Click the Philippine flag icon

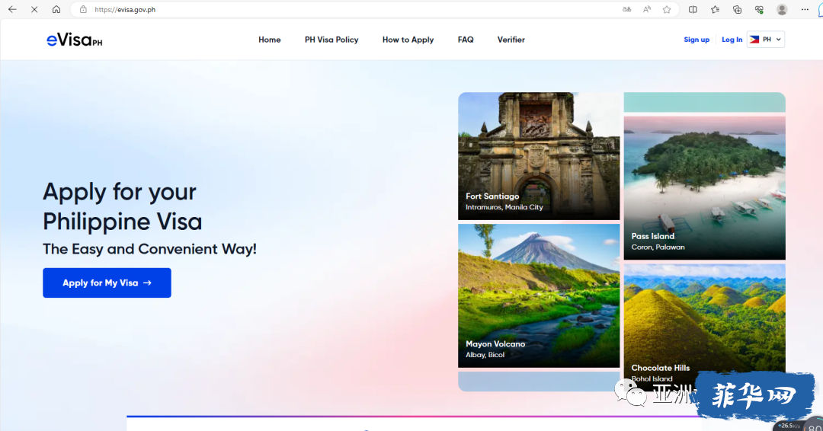coord(754,40)
